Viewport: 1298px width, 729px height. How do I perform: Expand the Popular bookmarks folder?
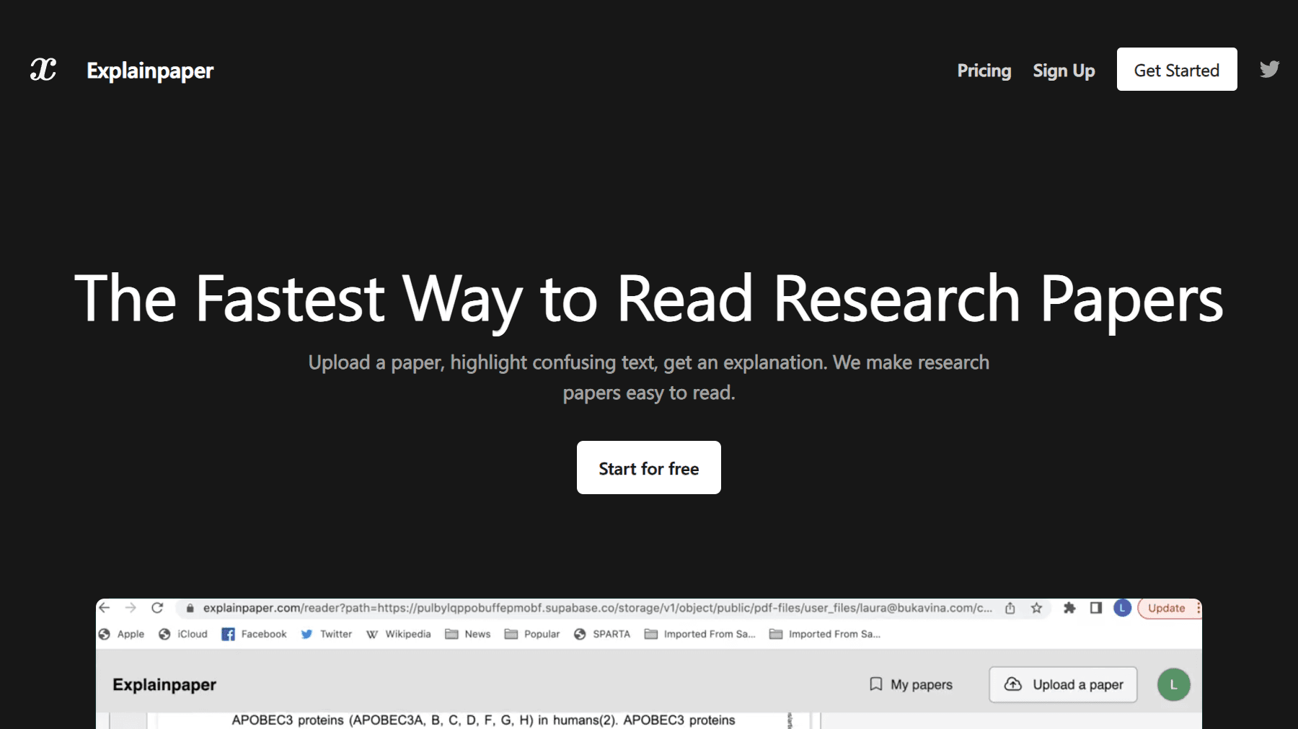[532, 634]
